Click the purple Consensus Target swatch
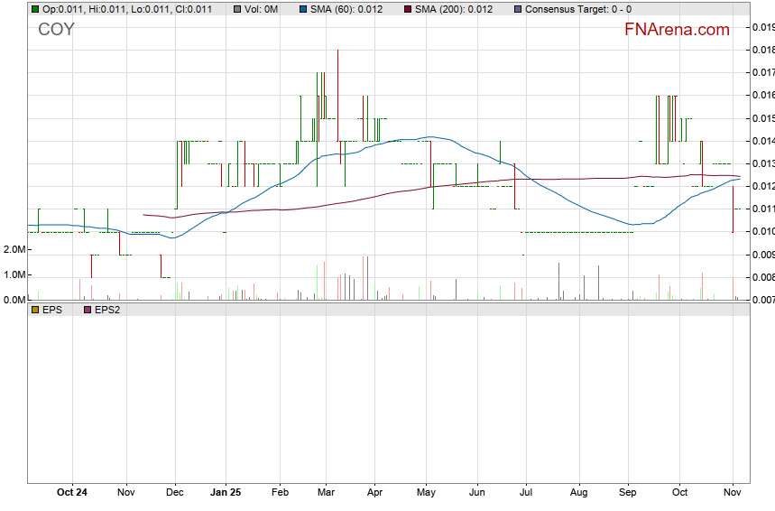This screenshot has height=511, width=775. [x=517, y=9]
